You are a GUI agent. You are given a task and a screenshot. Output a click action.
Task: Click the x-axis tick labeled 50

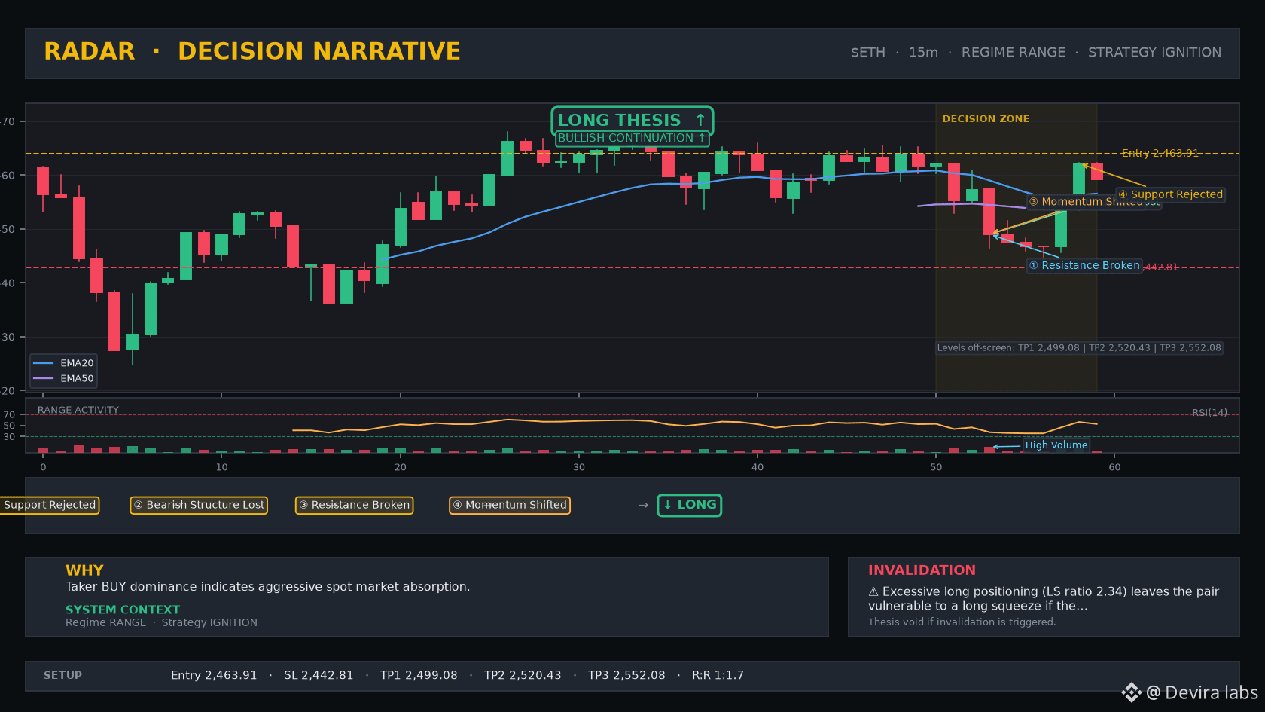pos(936,467)
